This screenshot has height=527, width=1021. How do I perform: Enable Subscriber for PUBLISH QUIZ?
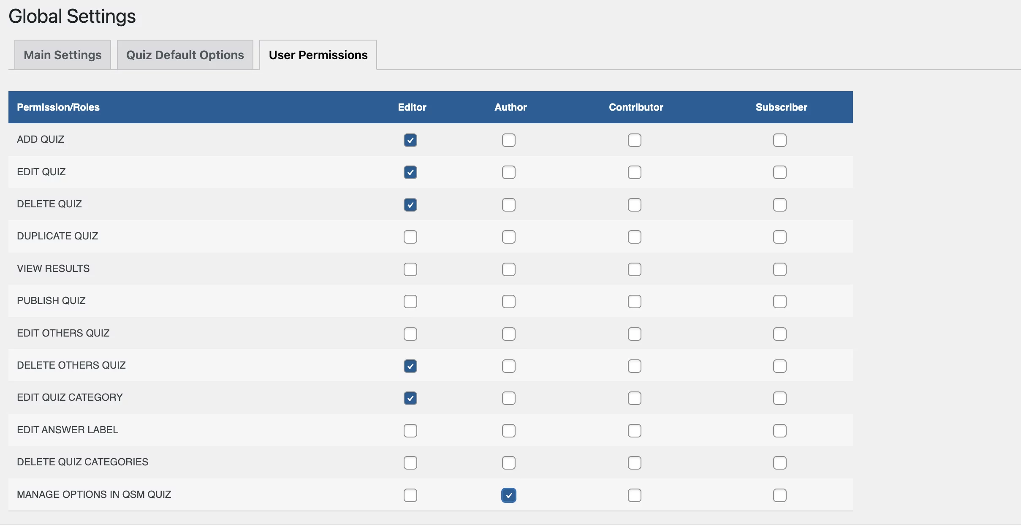[780, 302]
